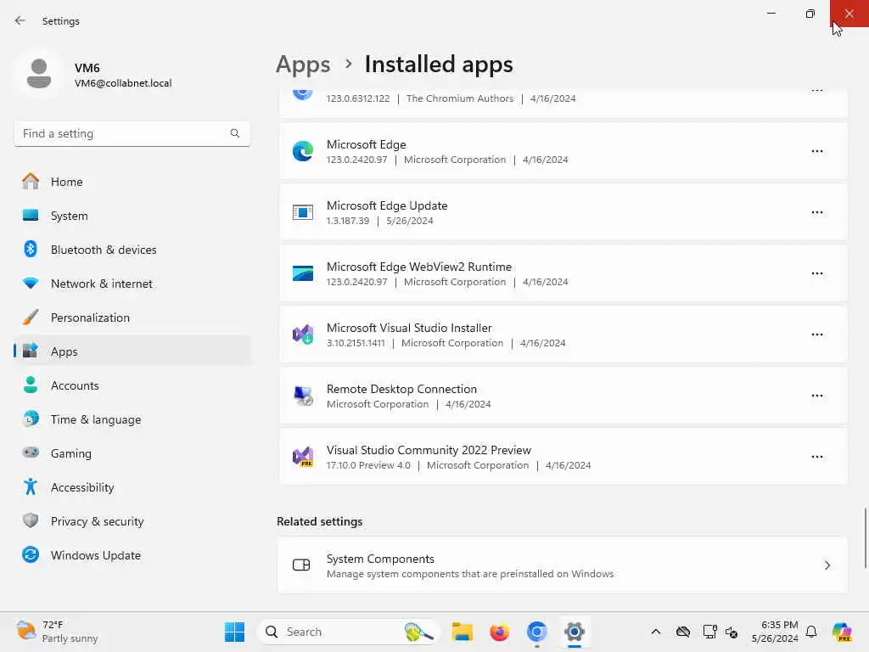Click Visual Studio Community 2022 Preview icon

click(303, 457)
